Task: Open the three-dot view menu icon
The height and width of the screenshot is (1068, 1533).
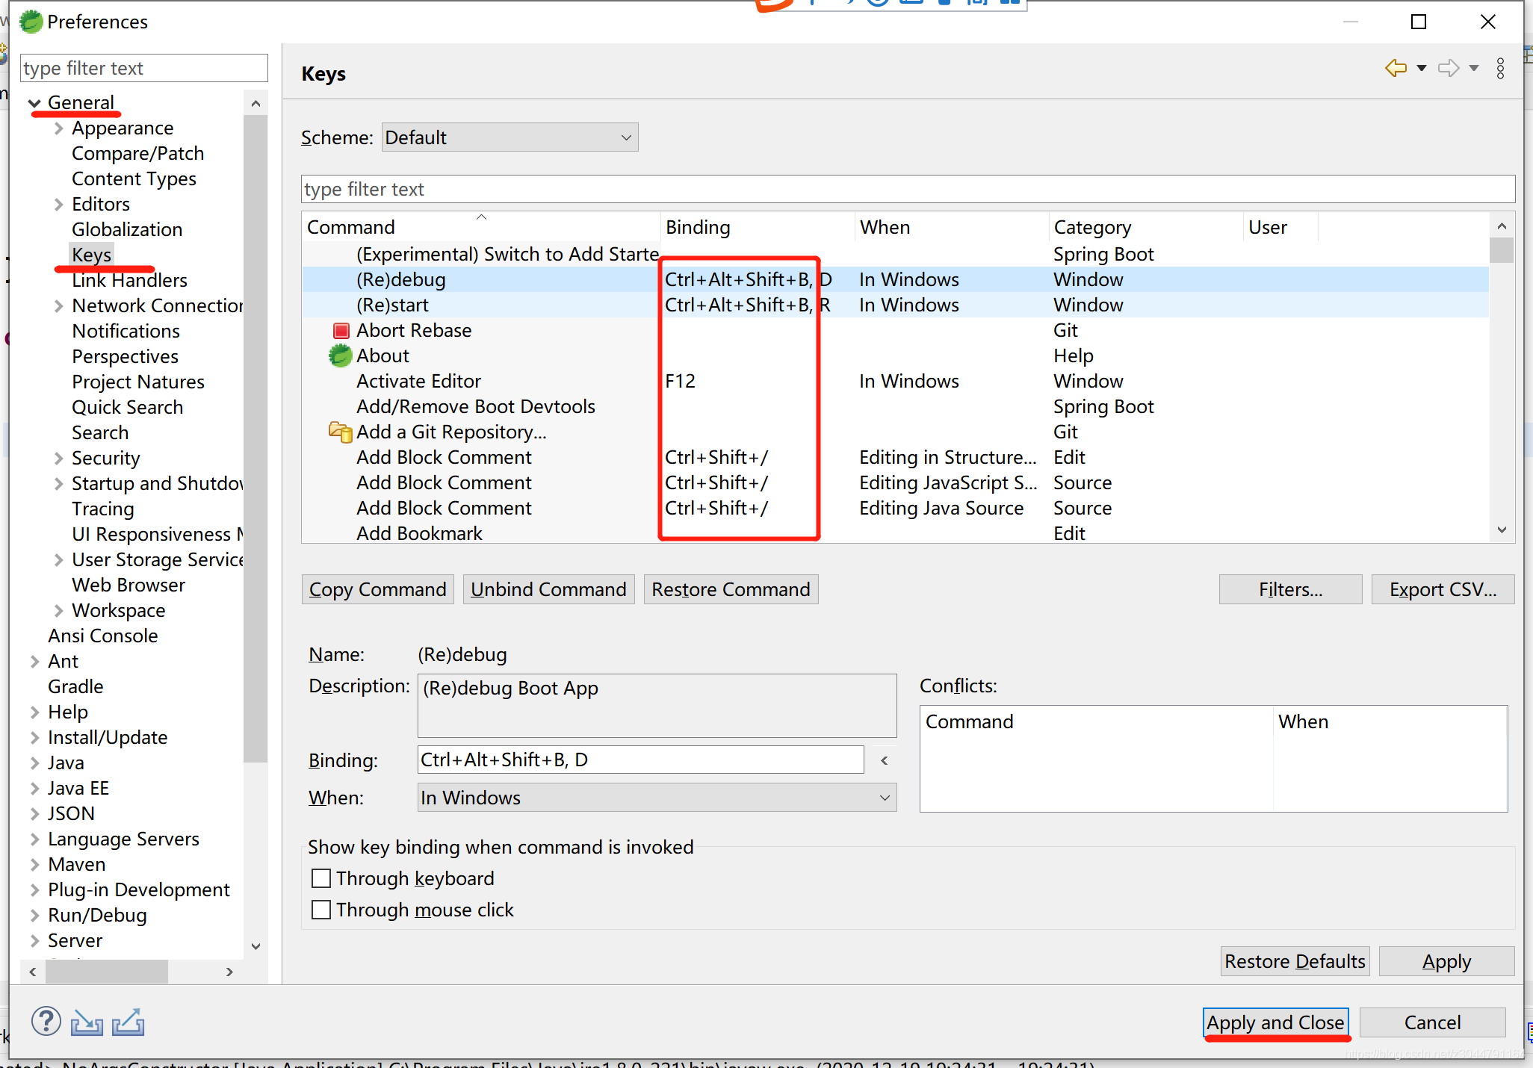Action: (x=1500, y=68)
